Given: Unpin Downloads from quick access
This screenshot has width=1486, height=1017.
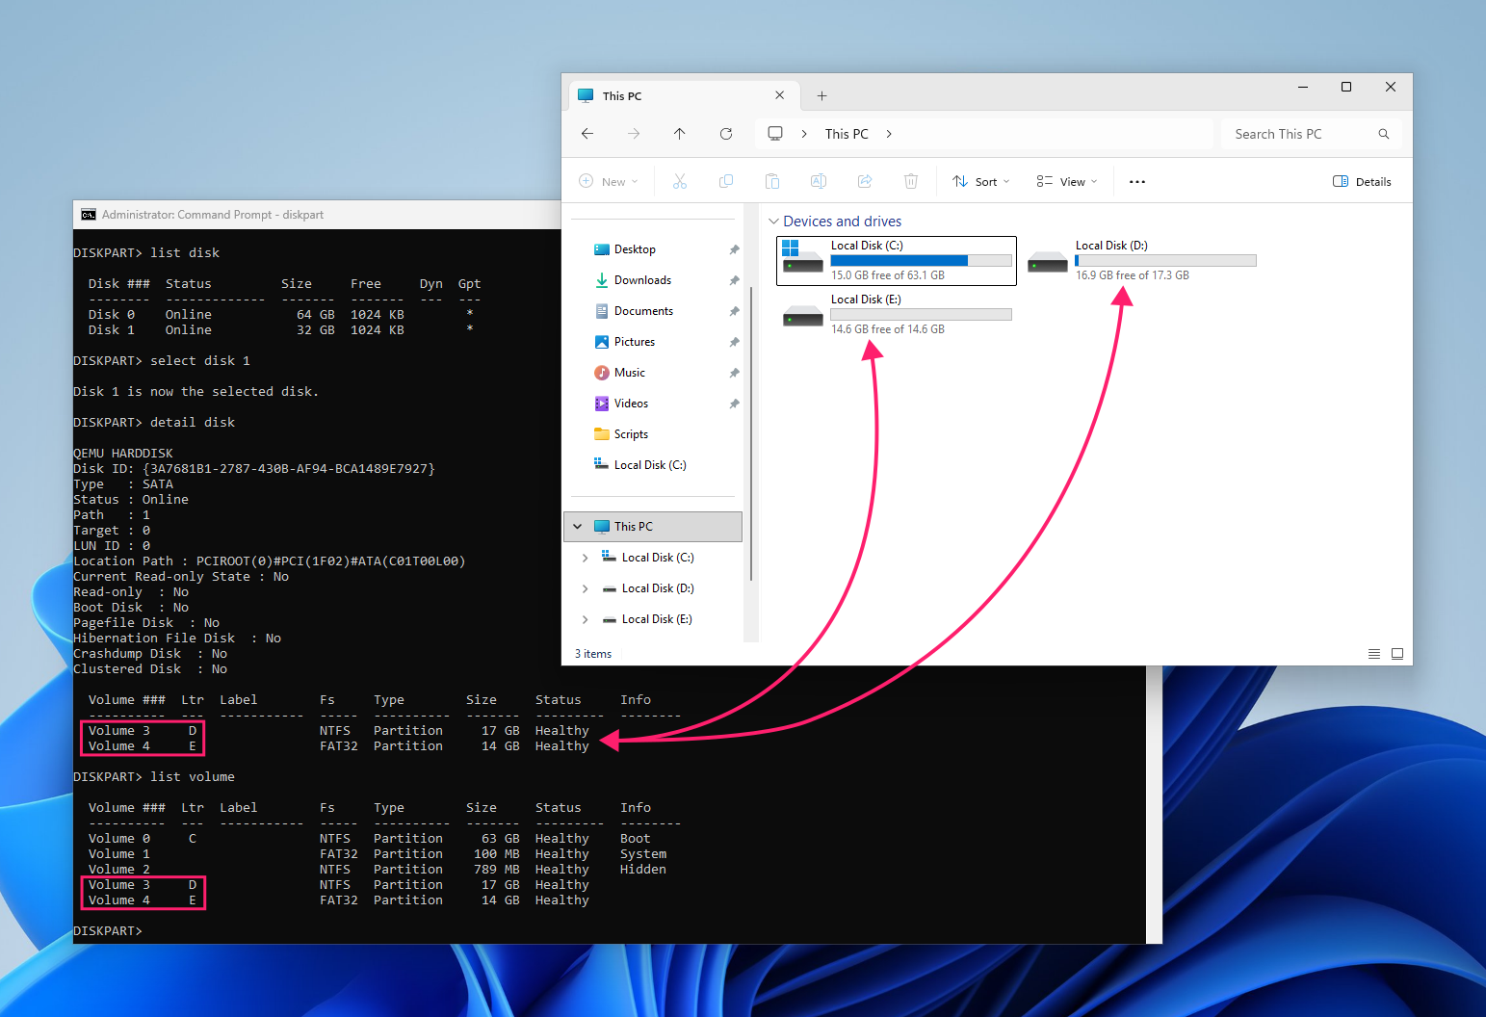Looking at the screenshot, I should pos(734,280).
